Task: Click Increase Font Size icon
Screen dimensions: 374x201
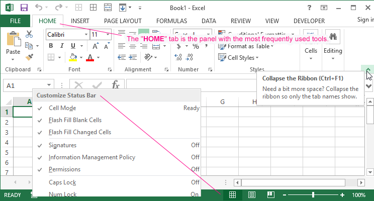Action: click(x=95, y=46)
